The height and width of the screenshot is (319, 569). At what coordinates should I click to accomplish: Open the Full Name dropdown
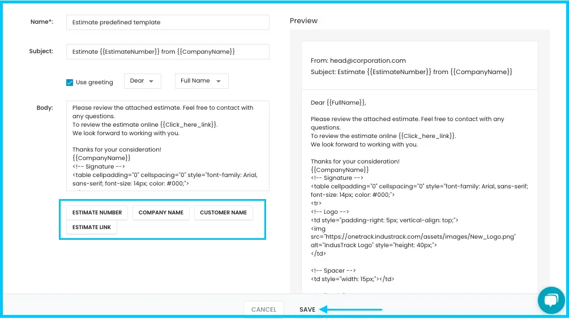click(202, 81)
